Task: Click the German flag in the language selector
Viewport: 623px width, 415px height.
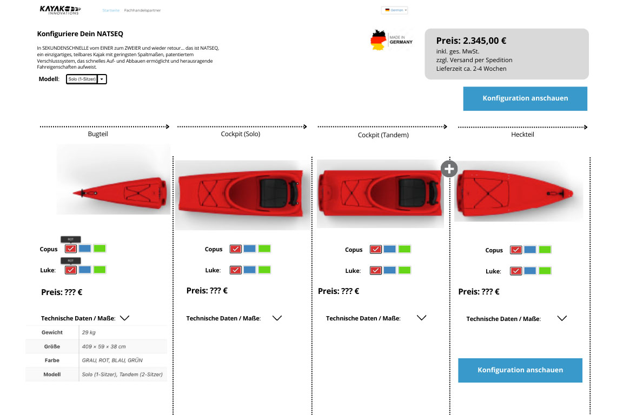Action: click(x=387, y=10)
